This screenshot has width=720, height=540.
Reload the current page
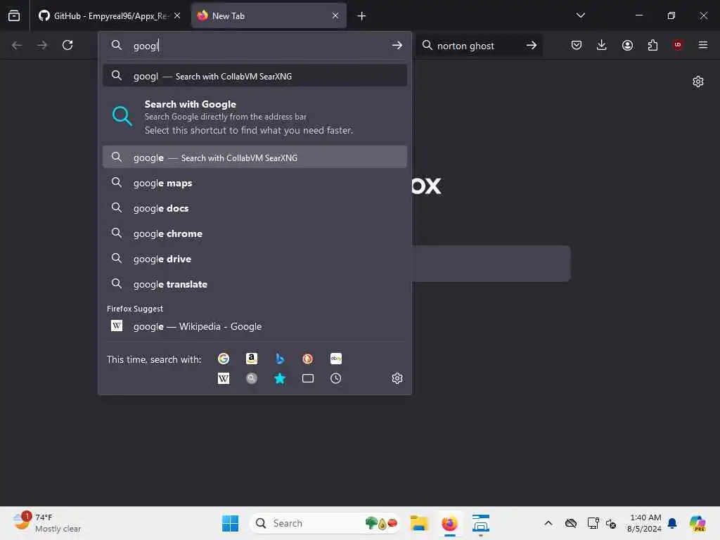pos(67,45)
